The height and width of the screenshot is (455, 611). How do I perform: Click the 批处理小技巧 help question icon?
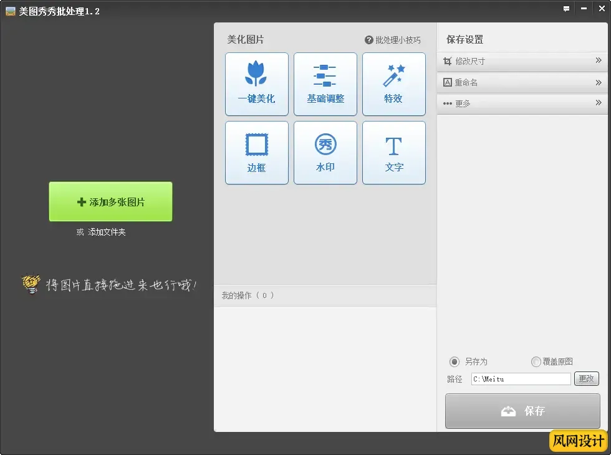tap(368, 40)
